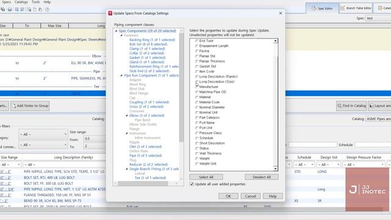Select Reducer (2 of 2 selected) tree item

pyautogui.click(x=148, y=164)
